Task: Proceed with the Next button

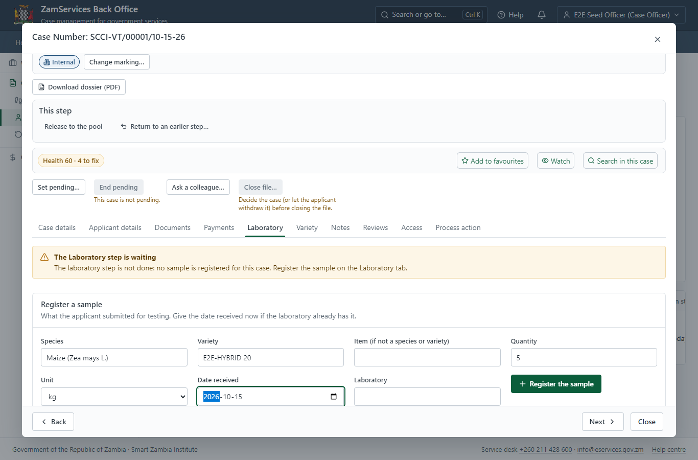Action: (x=603, y=422)
